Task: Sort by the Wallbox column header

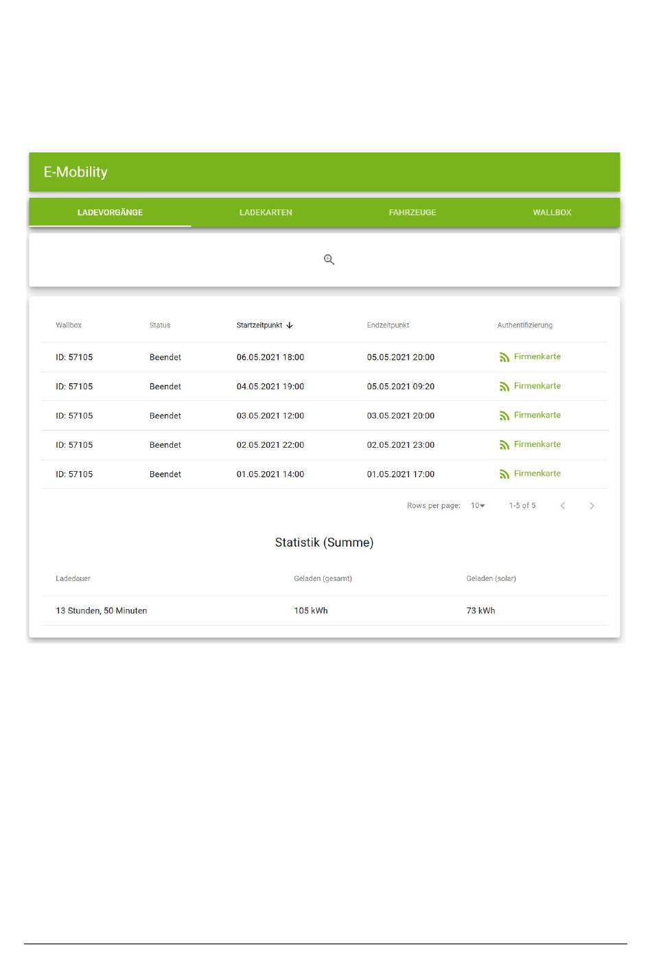Action: point(69,325)
